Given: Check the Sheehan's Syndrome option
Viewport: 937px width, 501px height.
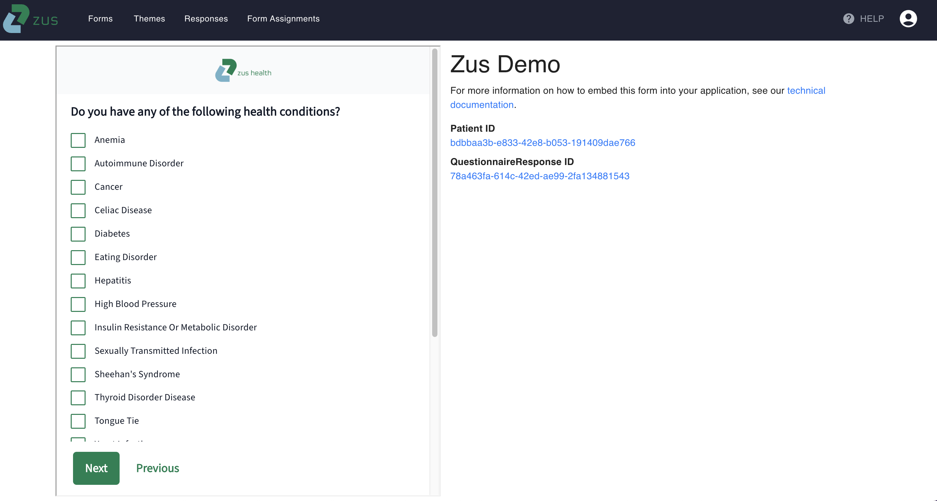Looking at the screenshot, I should [78, 374].
